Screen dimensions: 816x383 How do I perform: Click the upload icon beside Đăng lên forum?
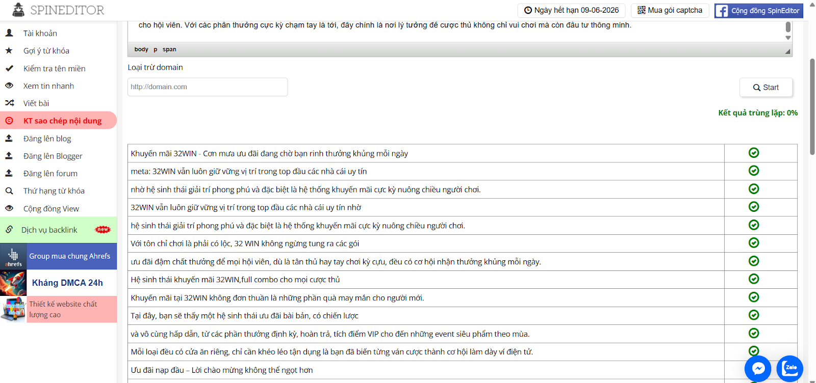pyautogui.click(x=9, y=173)
